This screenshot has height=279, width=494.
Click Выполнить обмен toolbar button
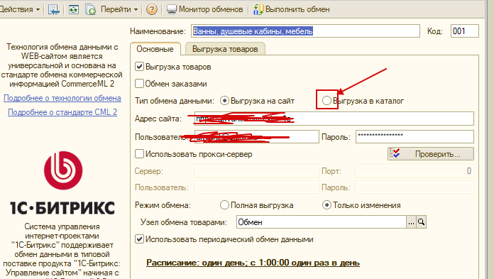point(292,9)
